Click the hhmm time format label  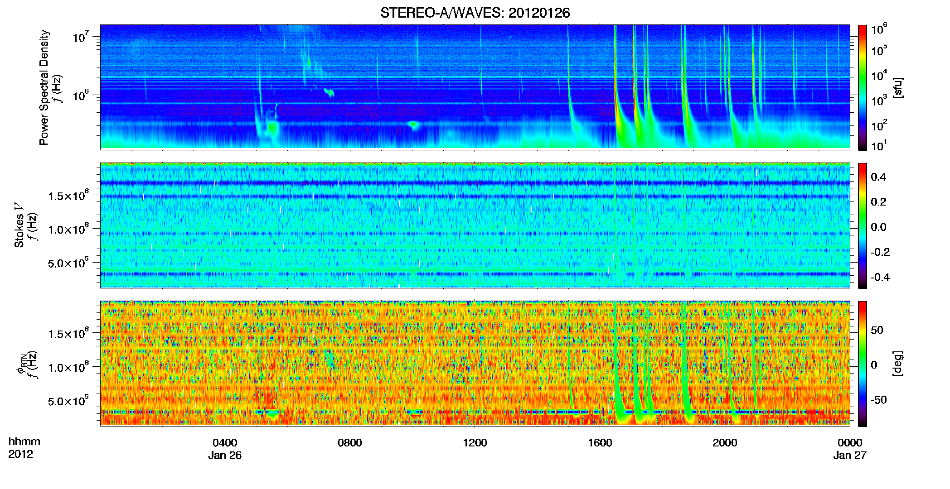tap(24, 441)
